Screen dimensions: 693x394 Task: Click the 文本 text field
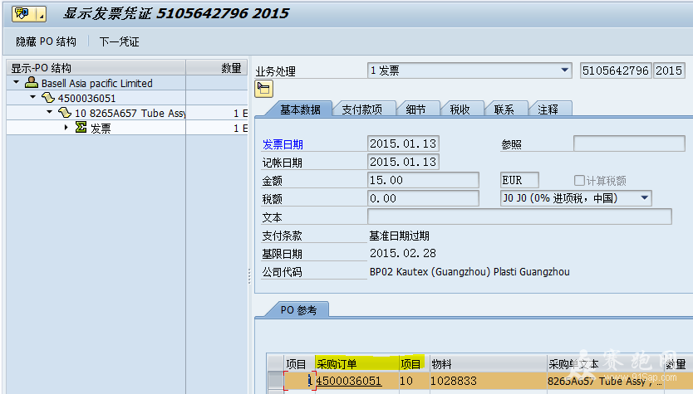pos(519,216)
